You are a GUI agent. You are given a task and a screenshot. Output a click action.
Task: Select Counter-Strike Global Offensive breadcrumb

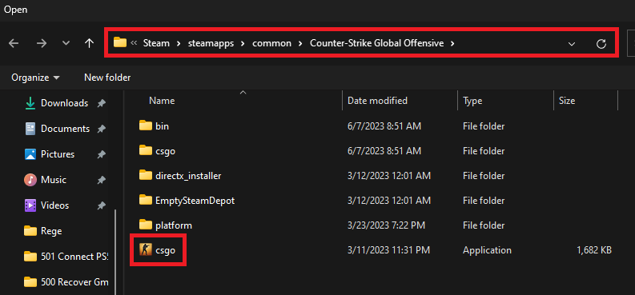tap(376, 43)
